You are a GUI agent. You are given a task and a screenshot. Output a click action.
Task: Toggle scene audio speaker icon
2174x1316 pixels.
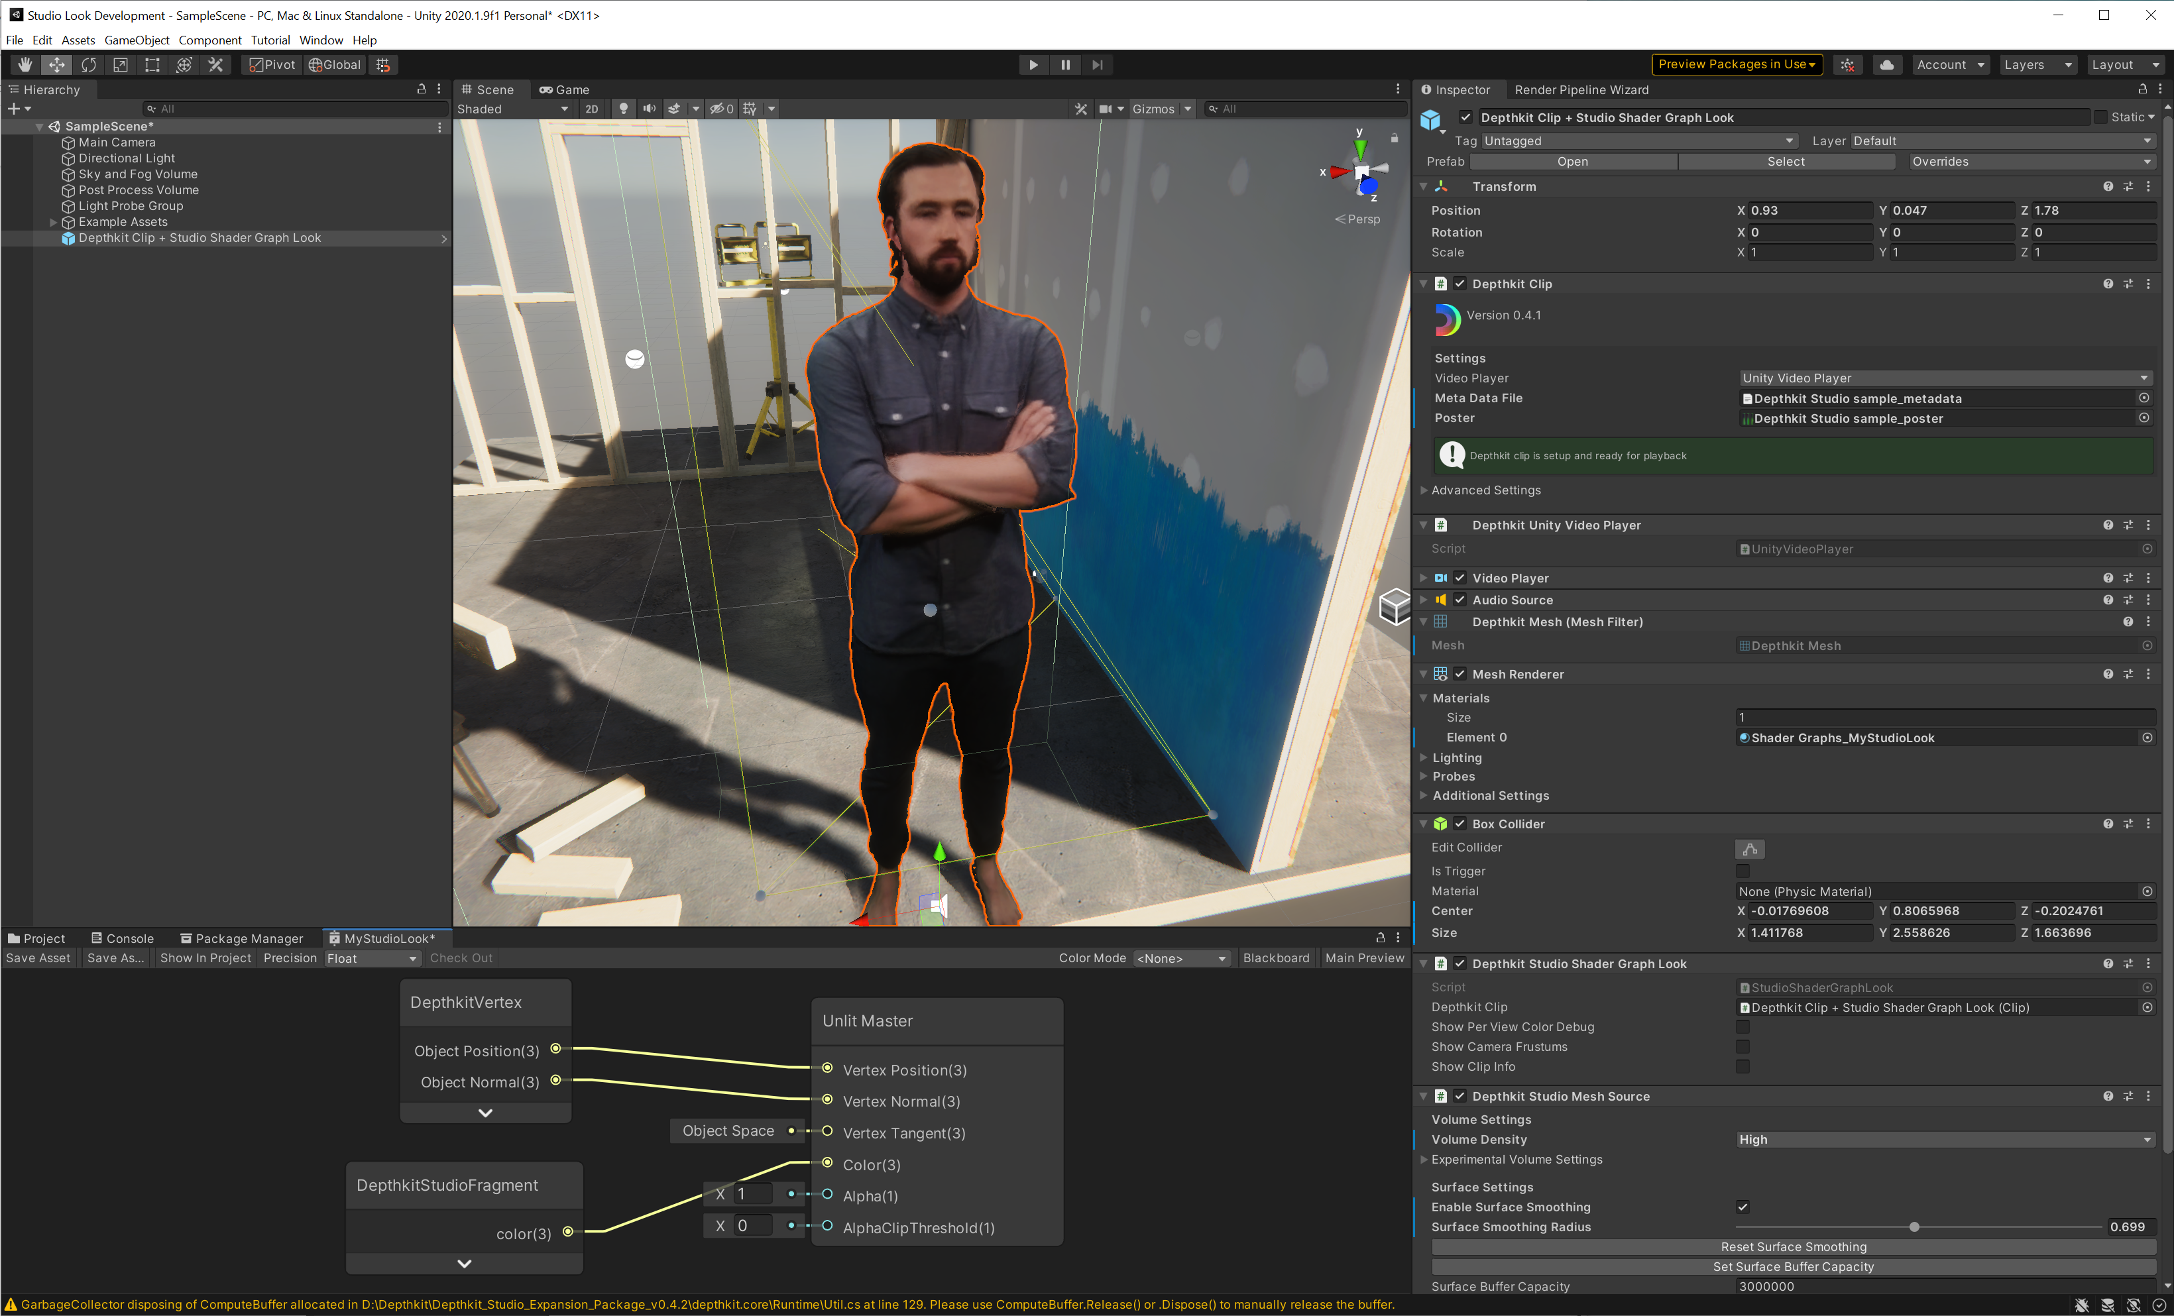(648, 109)
